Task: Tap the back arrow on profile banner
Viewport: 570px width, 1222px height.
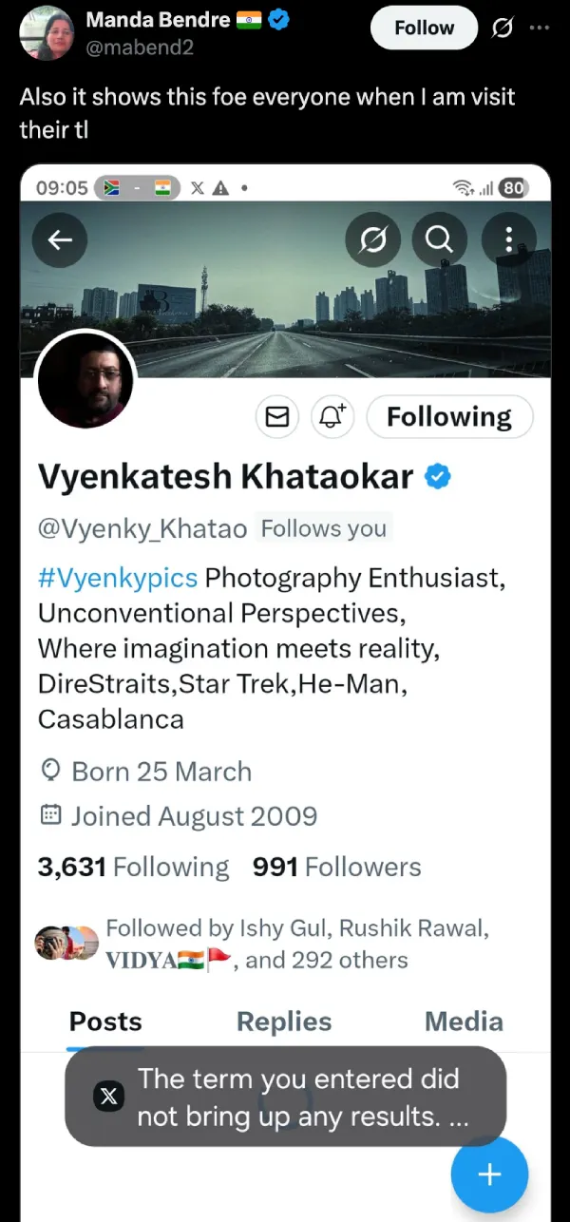Action: (60, 240)
